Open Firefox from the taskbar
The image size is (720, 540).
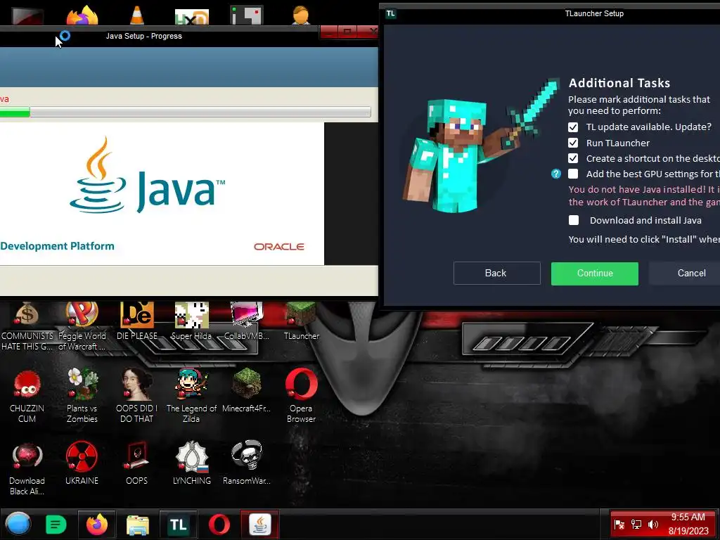(97, 524)
